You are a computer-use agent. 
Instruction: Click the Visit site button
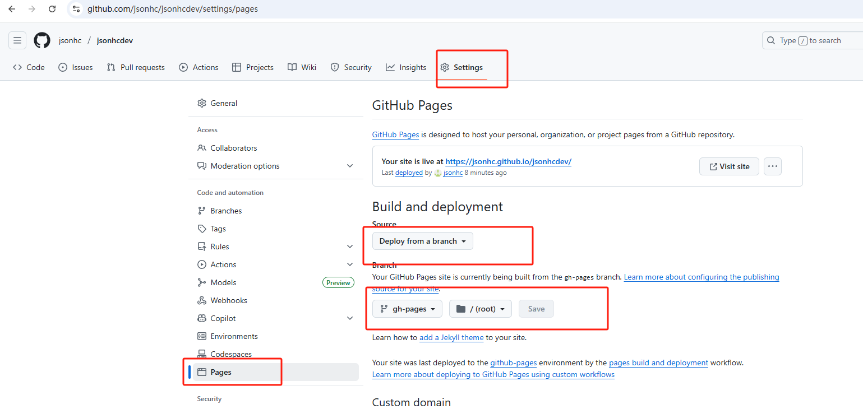[x=729, y=166]
